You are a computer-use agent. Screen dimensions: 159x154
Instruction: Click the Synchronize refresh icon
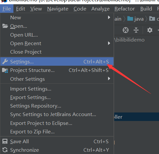click(x=5, y=150)
